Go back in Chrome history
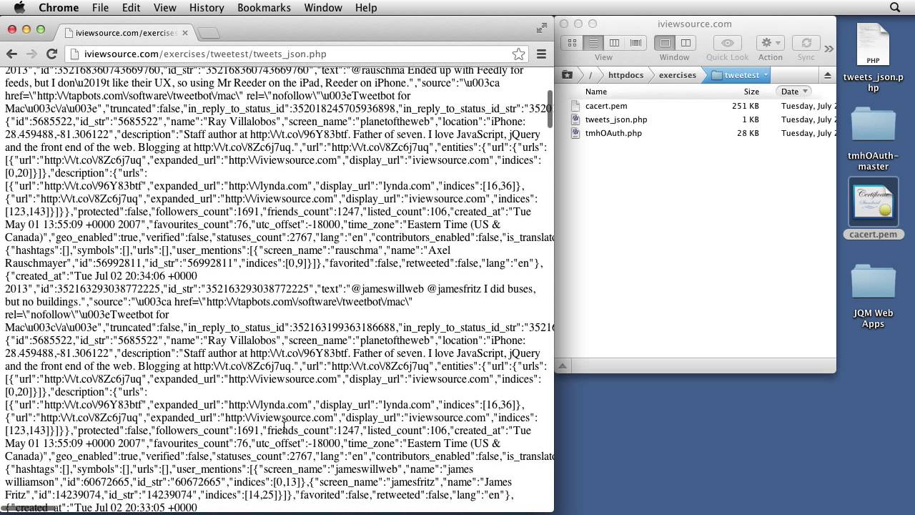The width and height of the screenshot is (915, 515). 11,54
